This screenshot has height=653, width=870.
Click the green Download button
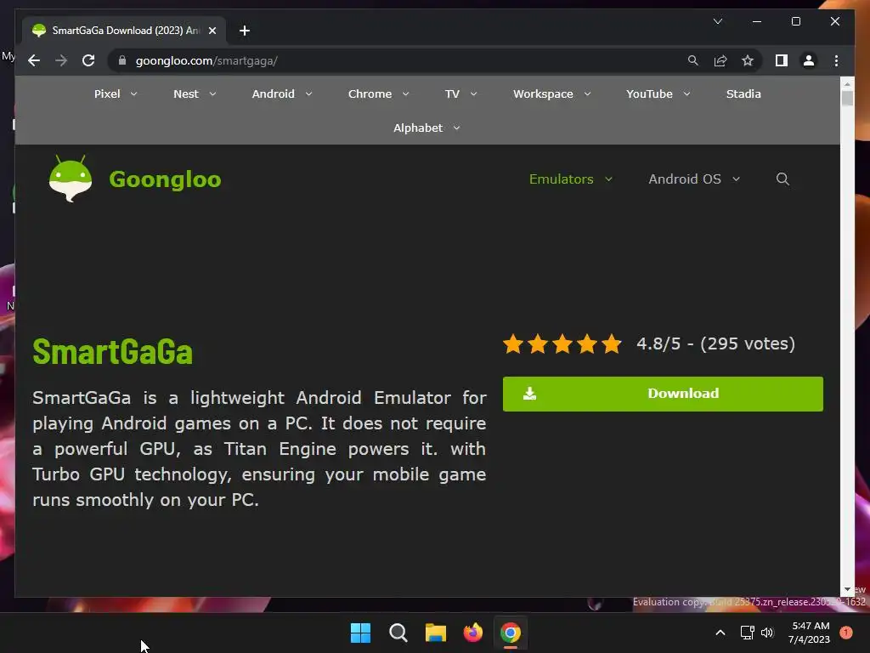click(663, 394)
